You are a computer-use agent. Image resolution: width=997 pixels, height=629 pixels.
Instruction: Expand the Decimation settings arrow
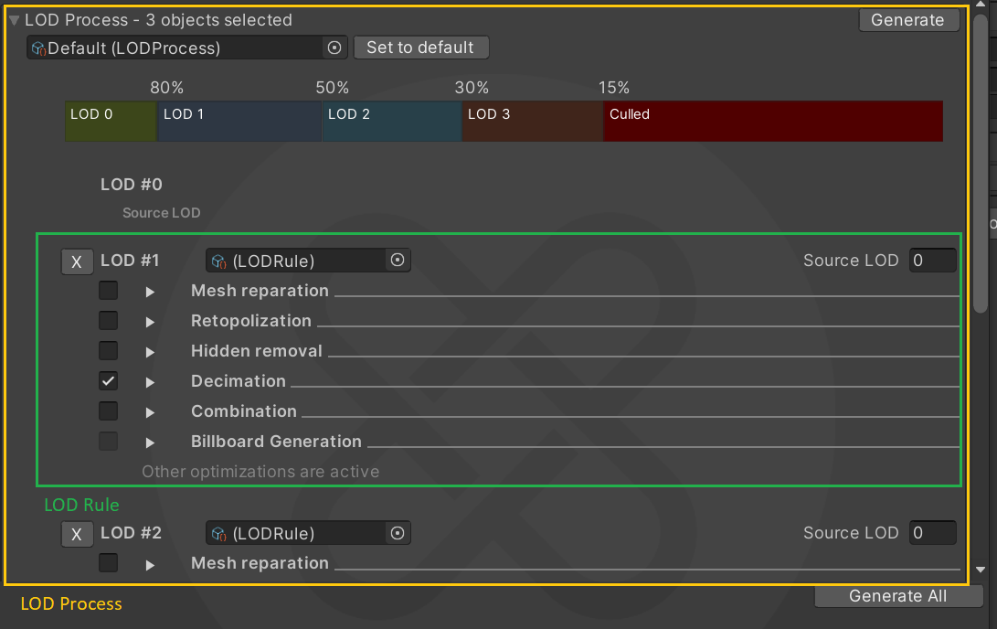pyautogui.click(x=150, y=382)
